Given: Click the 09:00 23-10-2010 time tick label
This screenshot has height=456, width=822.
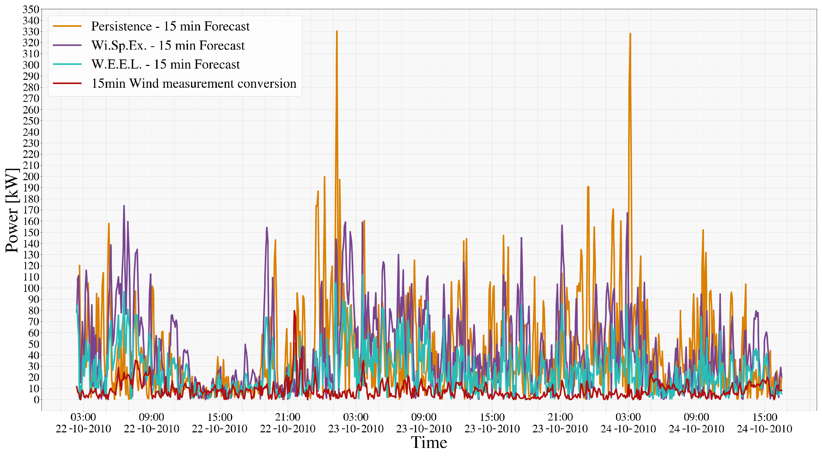Looking at the screenshot, I should [424, 423].
